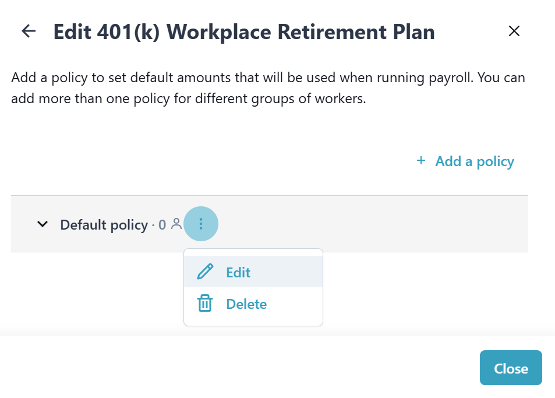Screen dimensions: 555x398
Task: Click the trash can icon in the menu
Action: 205,304
